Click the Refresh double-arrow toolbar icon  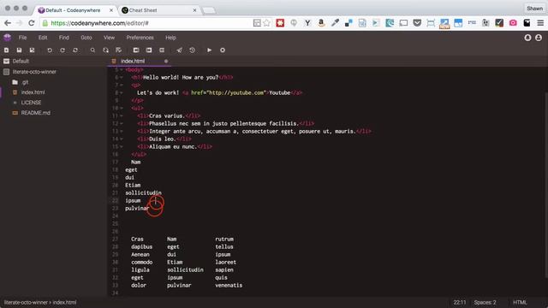point(75,50)
